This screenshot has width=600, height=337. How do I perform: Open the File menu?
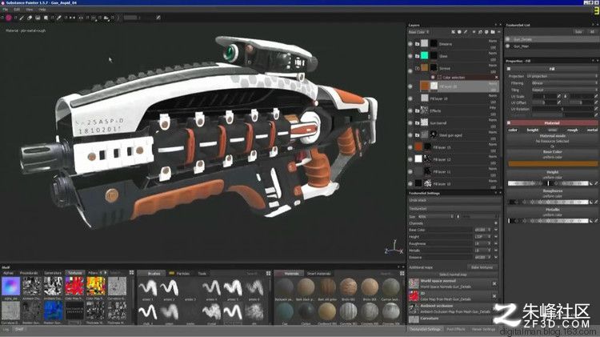tap(6, 9)
